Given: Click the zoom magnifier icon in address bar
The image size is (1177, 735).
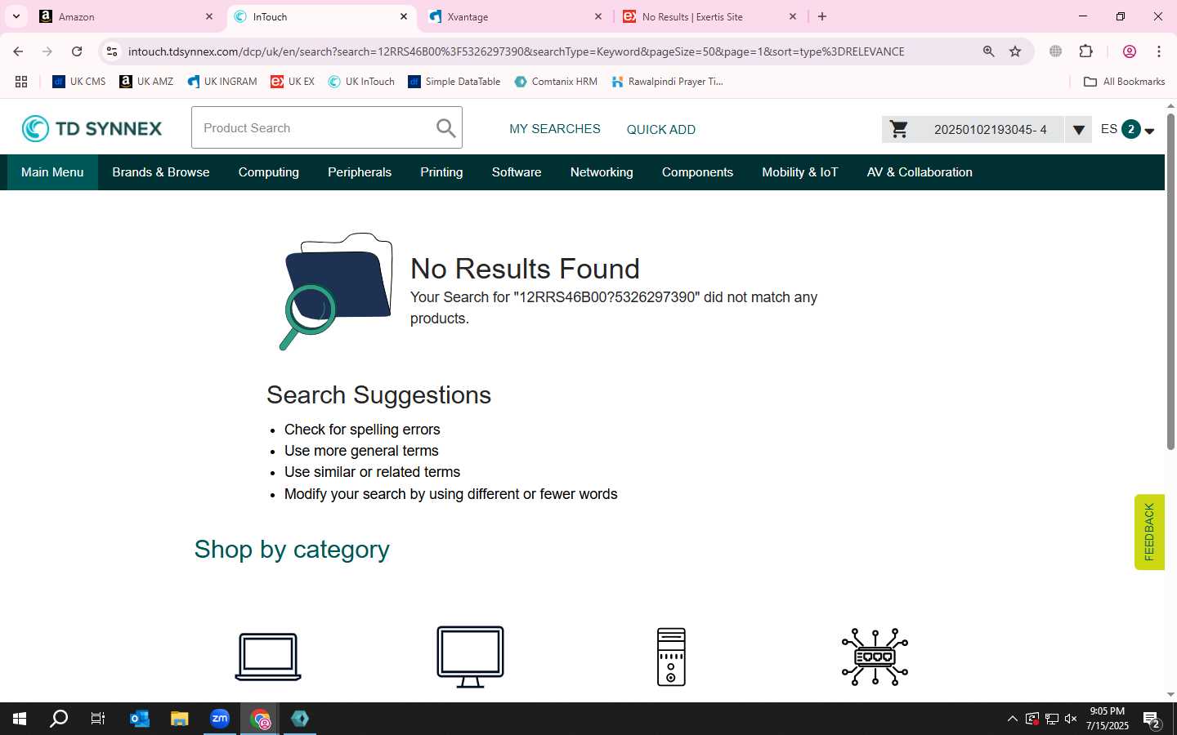Looking at the screenshot, I should click(x=988, y=51).
